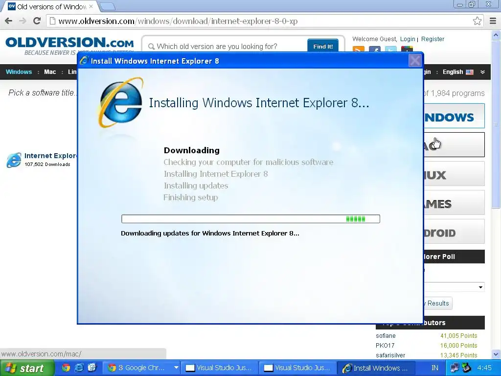Viewport: 501px width, 376px height.
Task: Bookmark page with the star icon
Action: (477, 21)
